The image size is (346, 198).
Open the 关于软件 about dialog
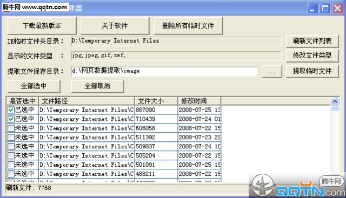tap(115, 26)
